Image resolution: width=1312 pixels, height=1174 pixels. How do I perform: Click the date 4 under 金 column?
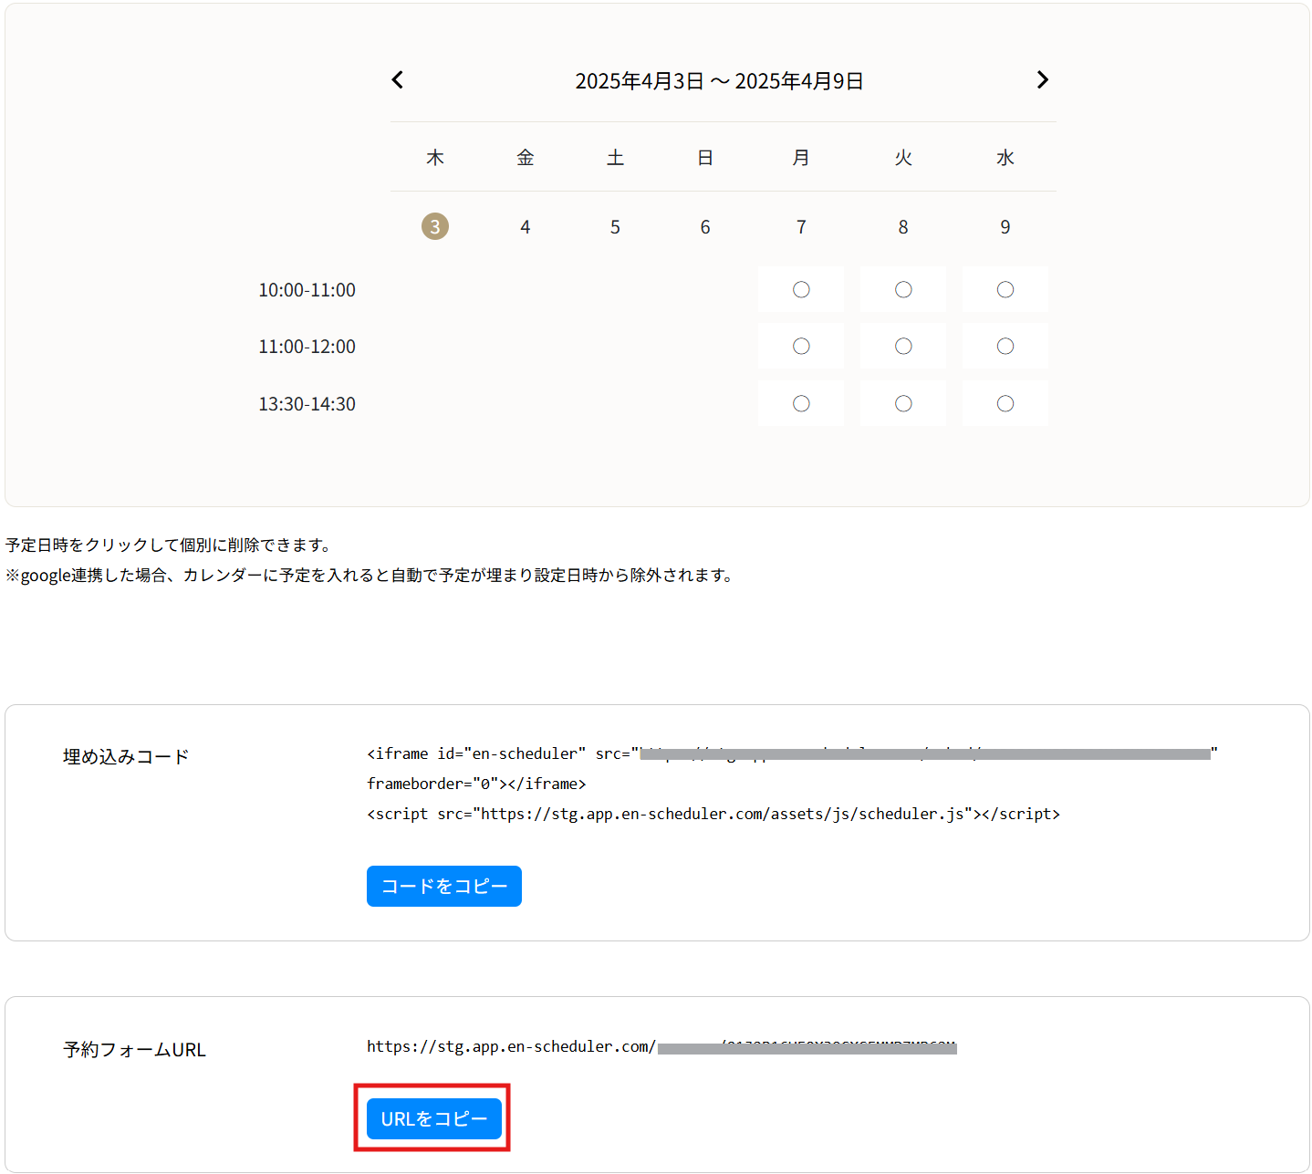click(525, 226)
